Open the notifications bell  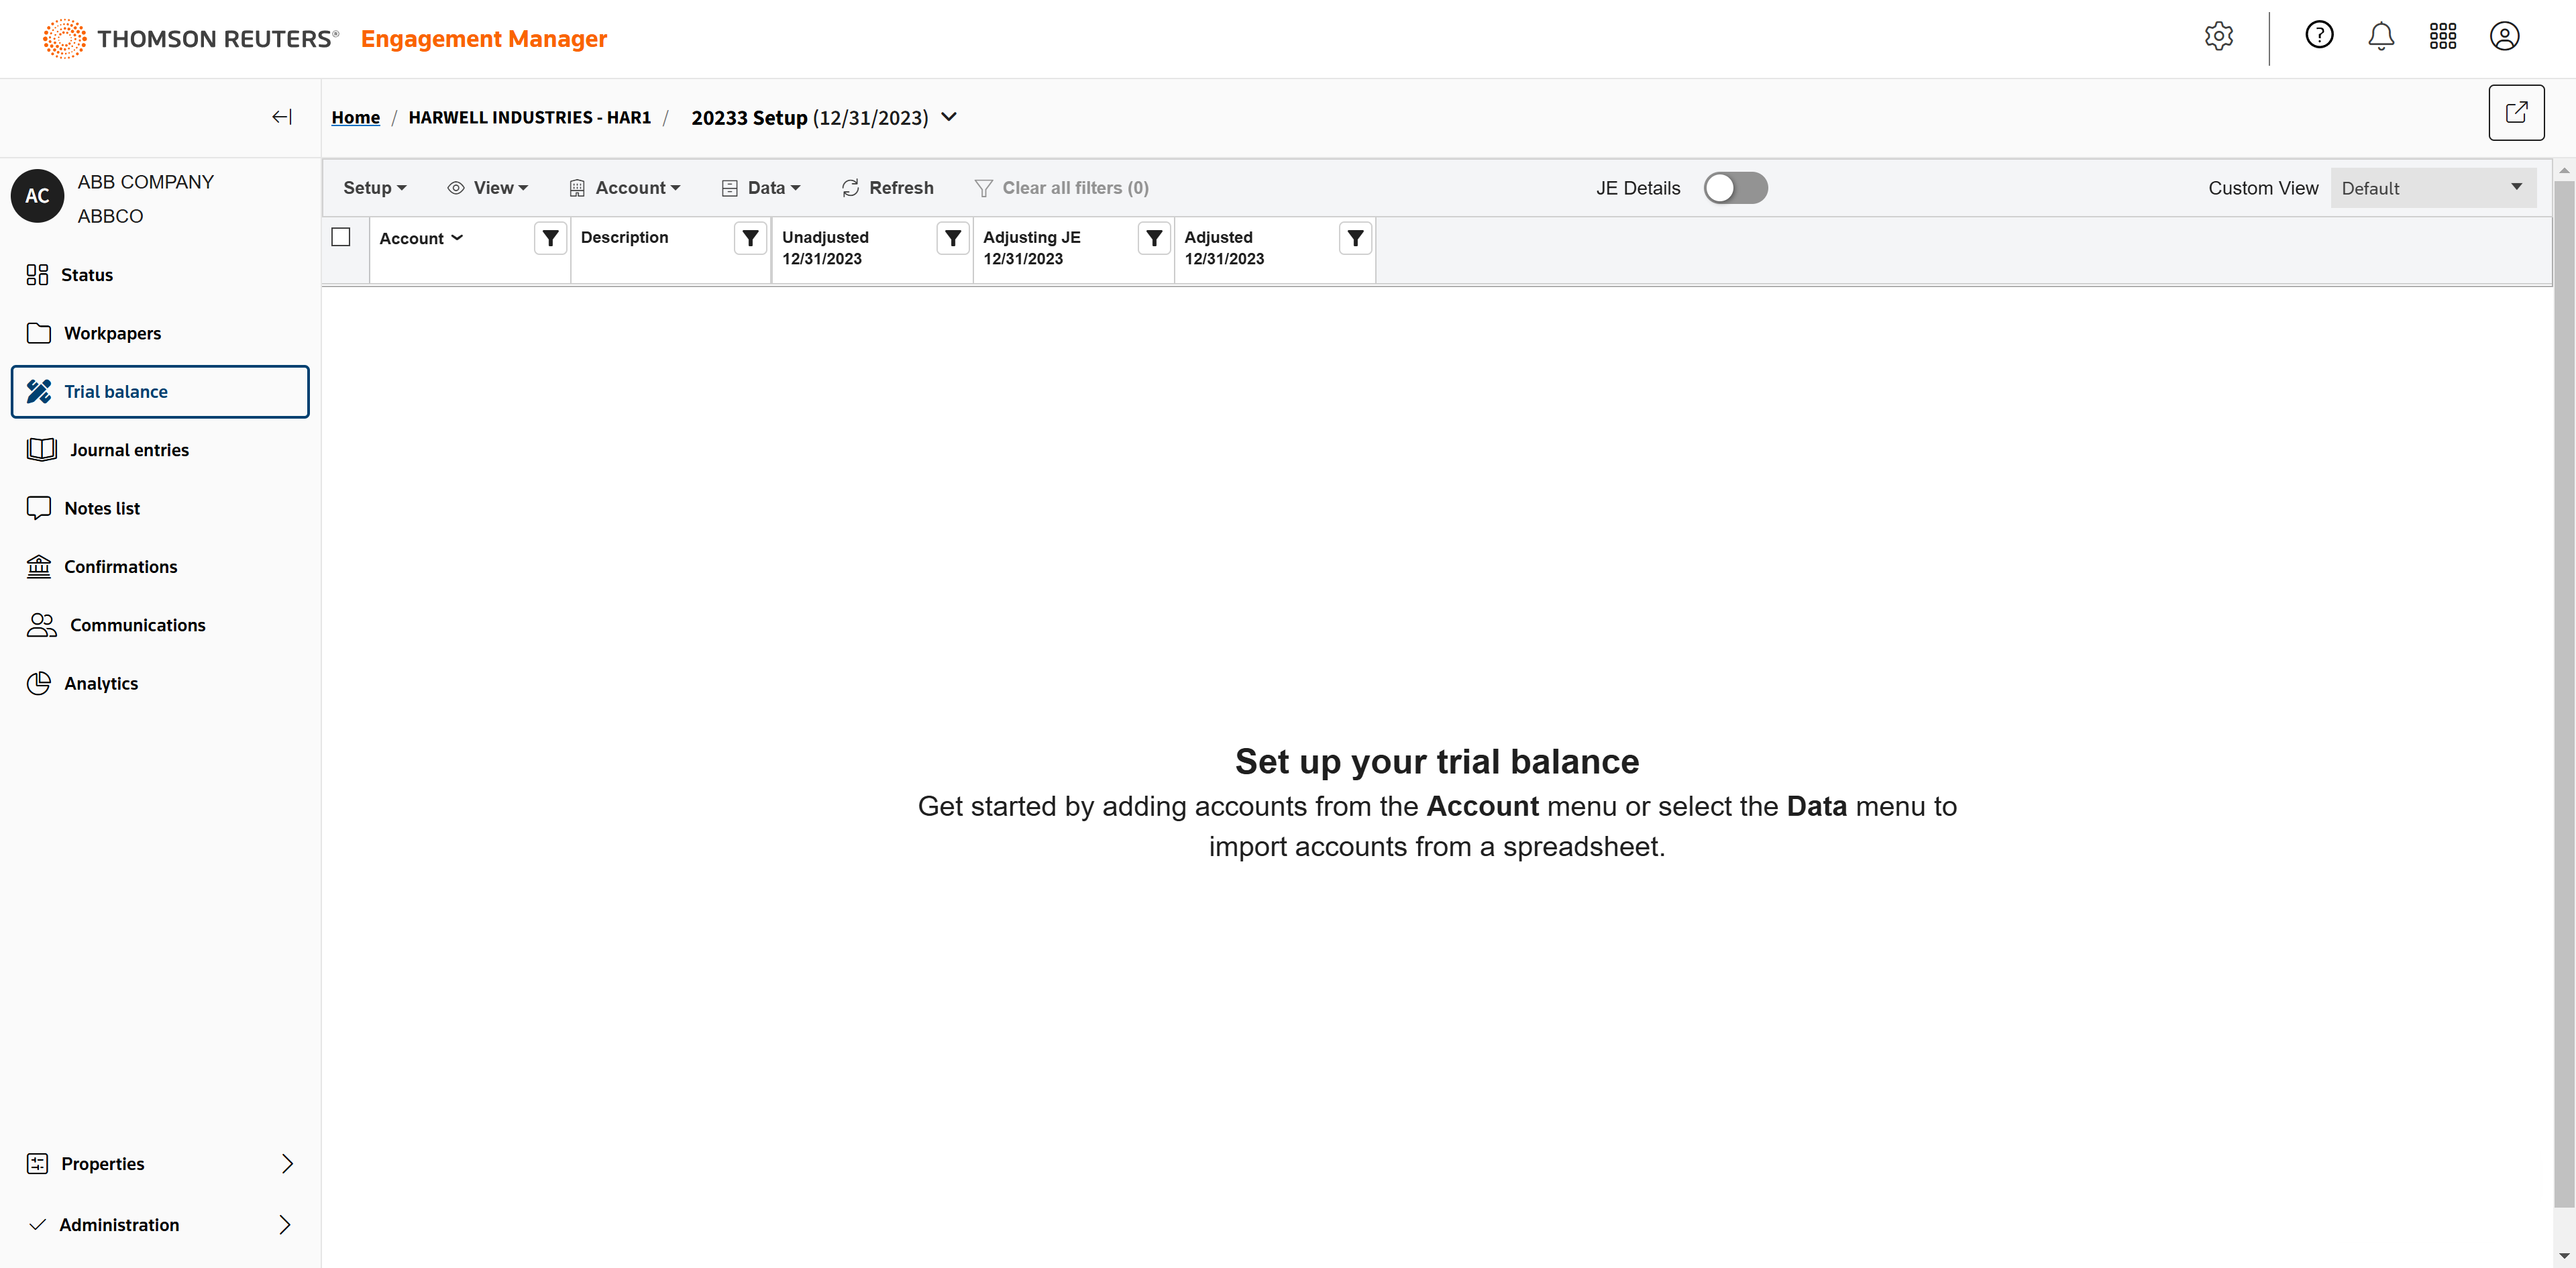coord(2381,37)
